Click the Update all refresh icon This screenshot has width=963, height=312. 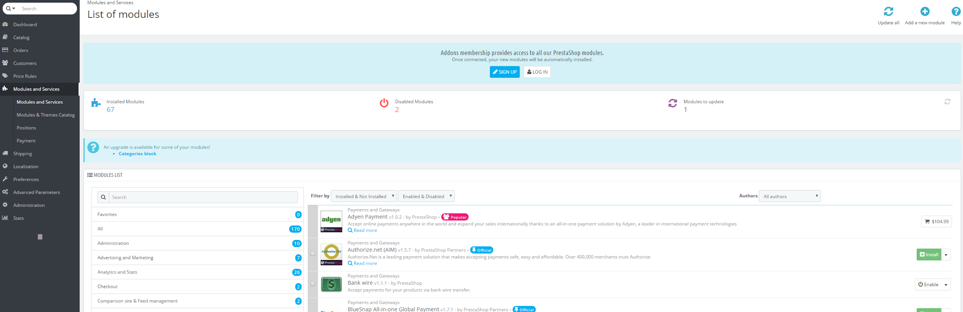tap(888, 12)
